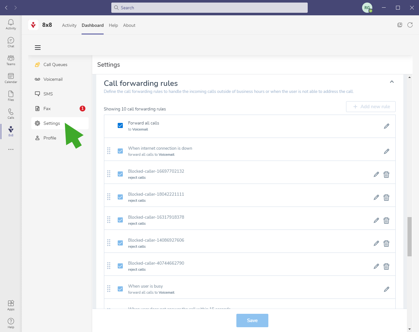Click the Save button
The width and height of the screenshot is (419, 332).
coord(252,321)
